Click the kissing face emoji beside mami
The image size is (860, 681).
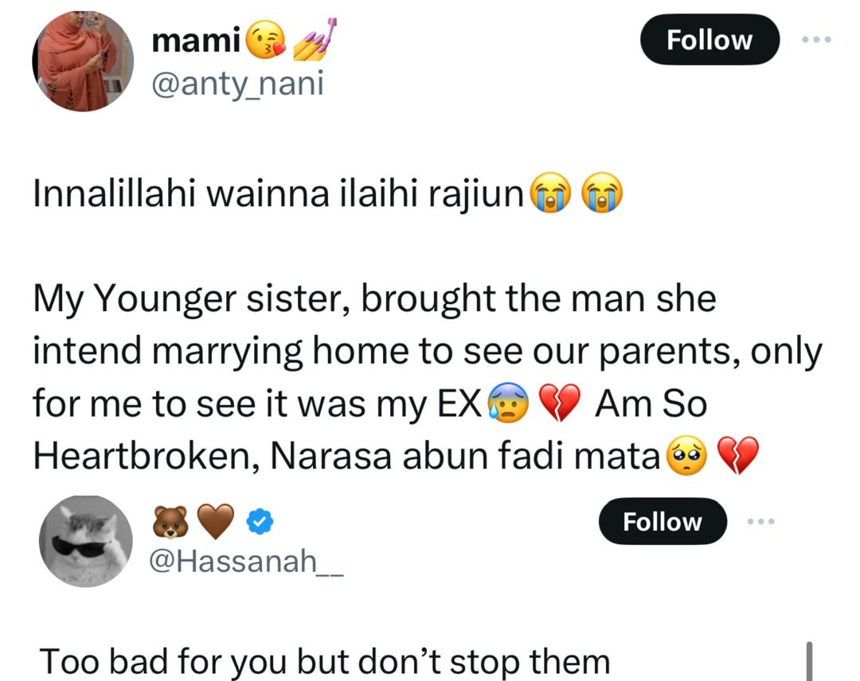266,41
